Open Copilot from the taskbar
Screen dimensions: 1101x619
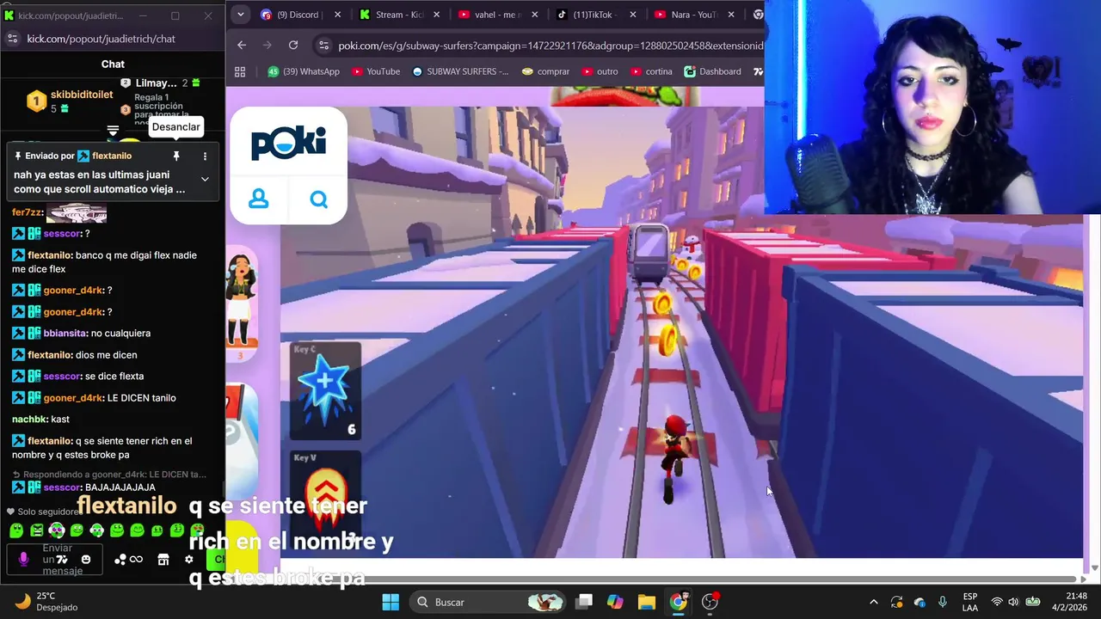[615, 602]
